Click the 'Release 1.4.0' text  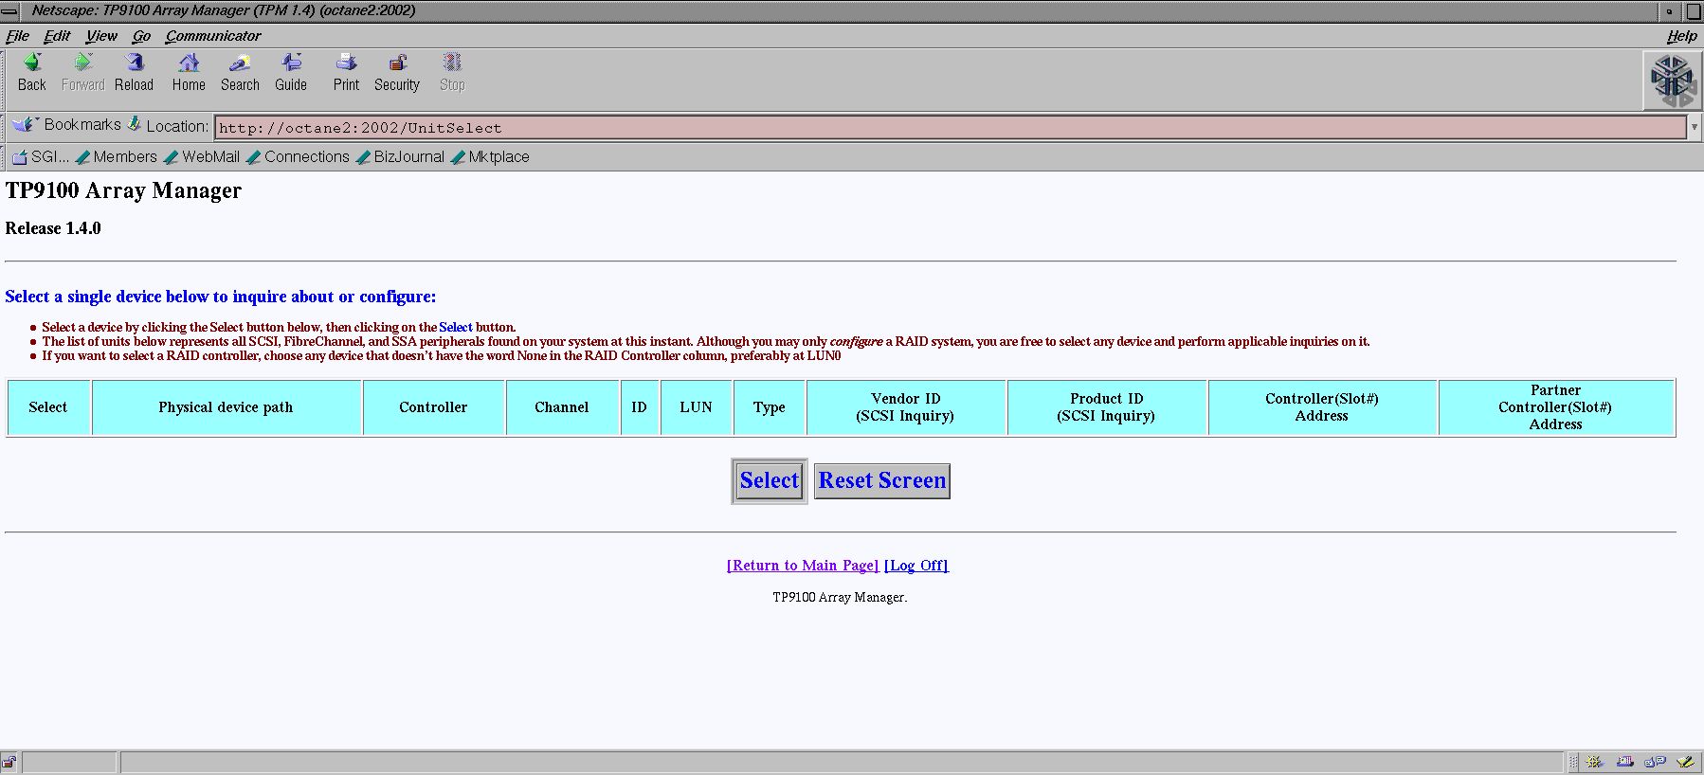[x=53, y=228]
